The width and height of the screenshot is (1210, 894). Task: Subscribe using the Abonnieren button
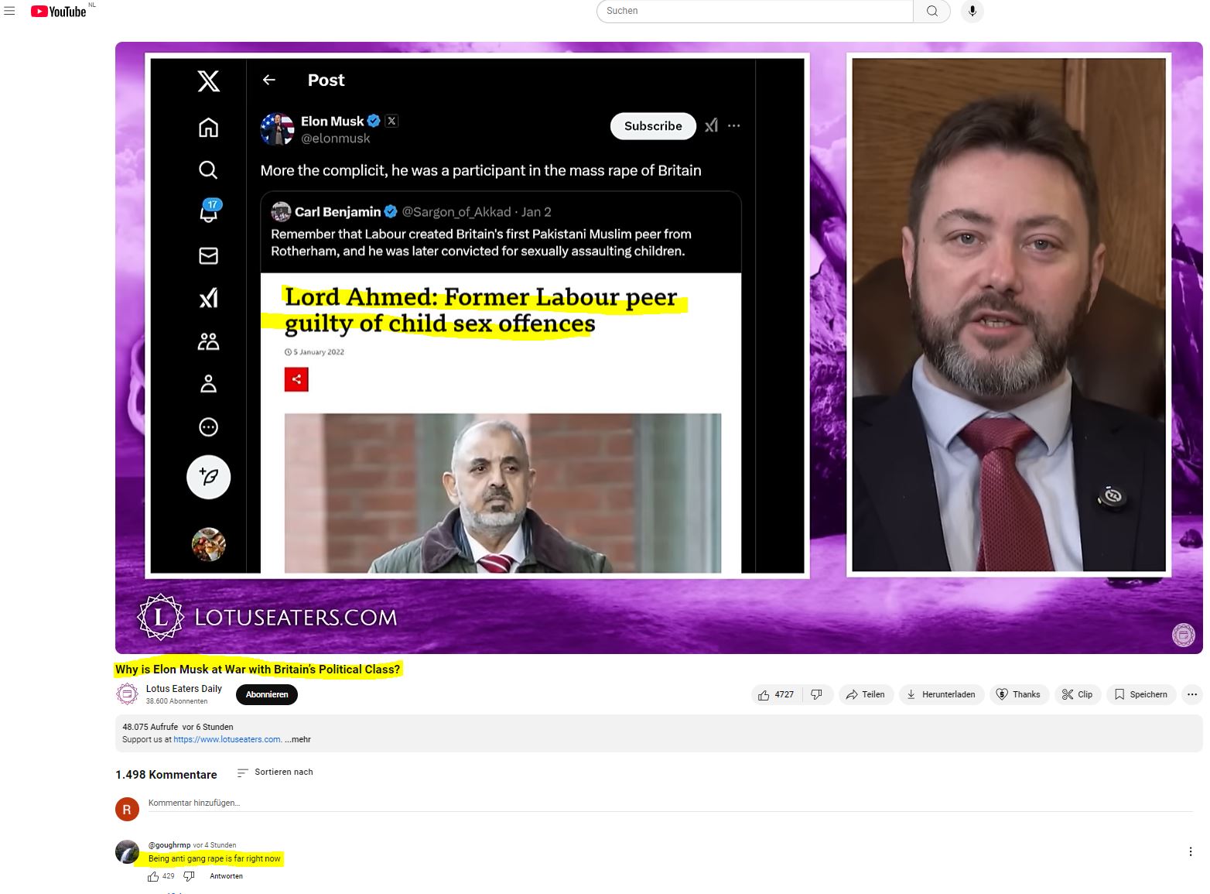(267, 694)
